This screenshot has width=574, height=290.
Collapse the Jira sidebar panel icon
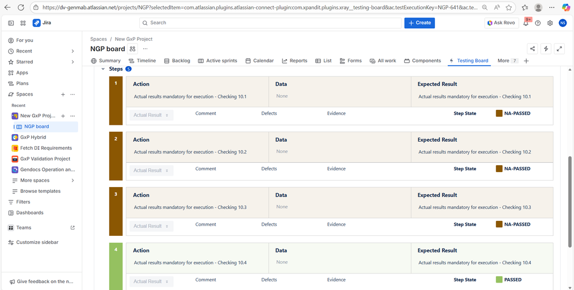pos(11,23)
